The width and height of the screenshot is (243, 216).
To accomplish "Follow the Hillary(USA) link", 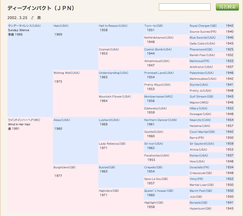I will point(198,108).
